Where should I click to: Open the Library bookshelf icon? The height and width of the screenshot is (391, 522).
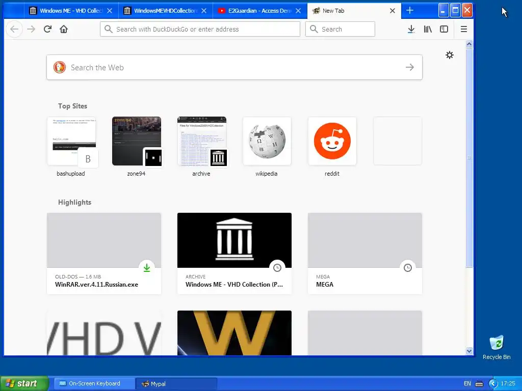point(428,29)
